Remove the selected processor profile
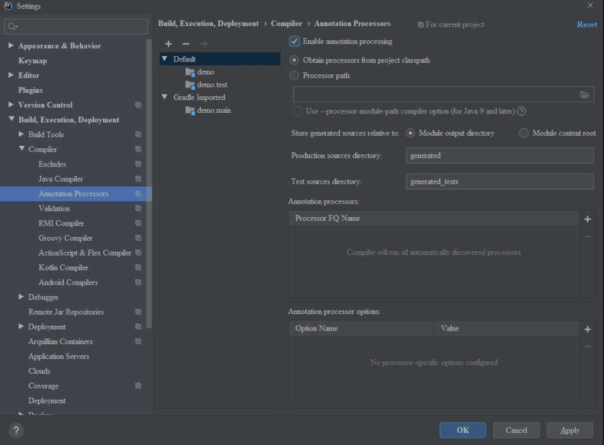 coord(185,44)
